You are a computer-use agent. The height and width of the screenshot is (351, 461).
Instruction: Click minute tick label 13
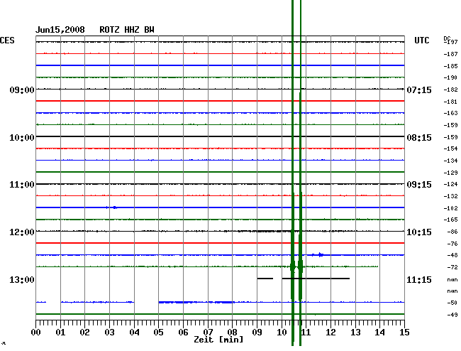pos(355,333)
